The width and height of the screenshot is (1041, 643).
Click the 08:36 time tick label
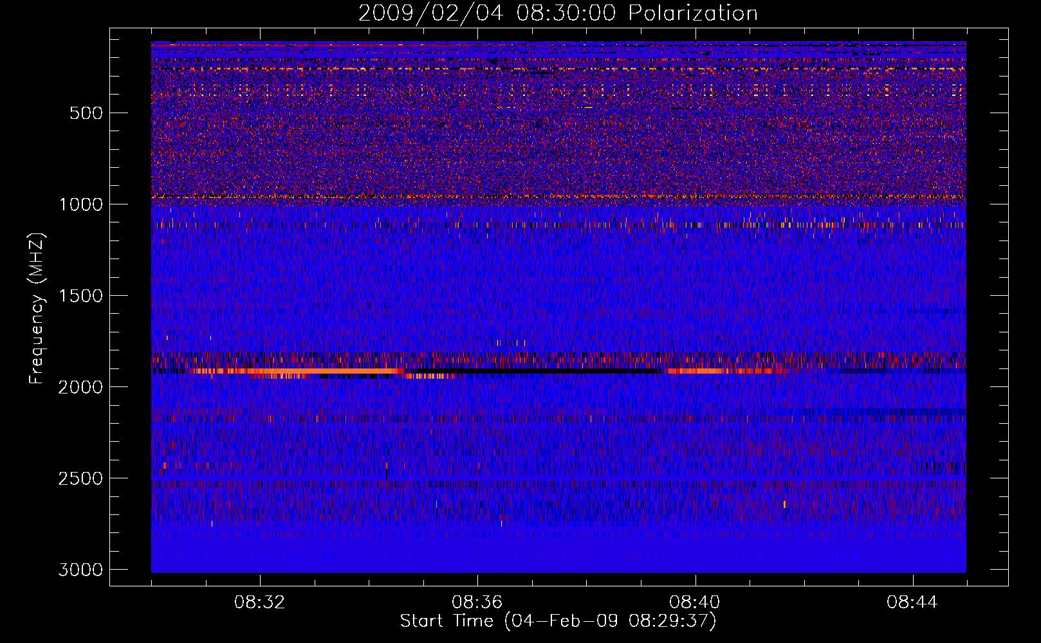[x=477, y=602]
